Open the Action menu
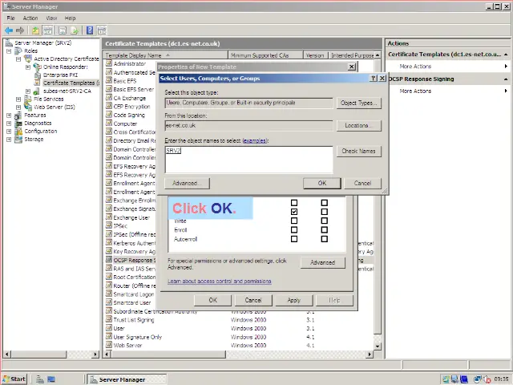This screenshot has width=513, height=385. 30,18
